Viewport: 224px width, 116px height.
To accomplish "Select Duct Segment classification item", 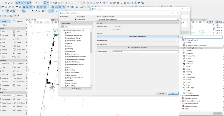I will pyautogui.click(x=71, y=75).
